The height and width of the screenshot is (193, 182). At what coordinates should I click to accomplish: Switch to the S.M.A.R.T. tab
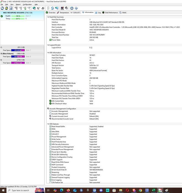coord(76,13)
